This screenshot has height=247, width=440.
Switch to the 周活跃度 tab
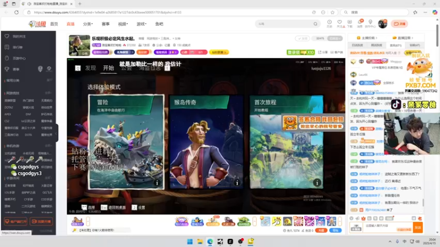click(x=376, y=45)
